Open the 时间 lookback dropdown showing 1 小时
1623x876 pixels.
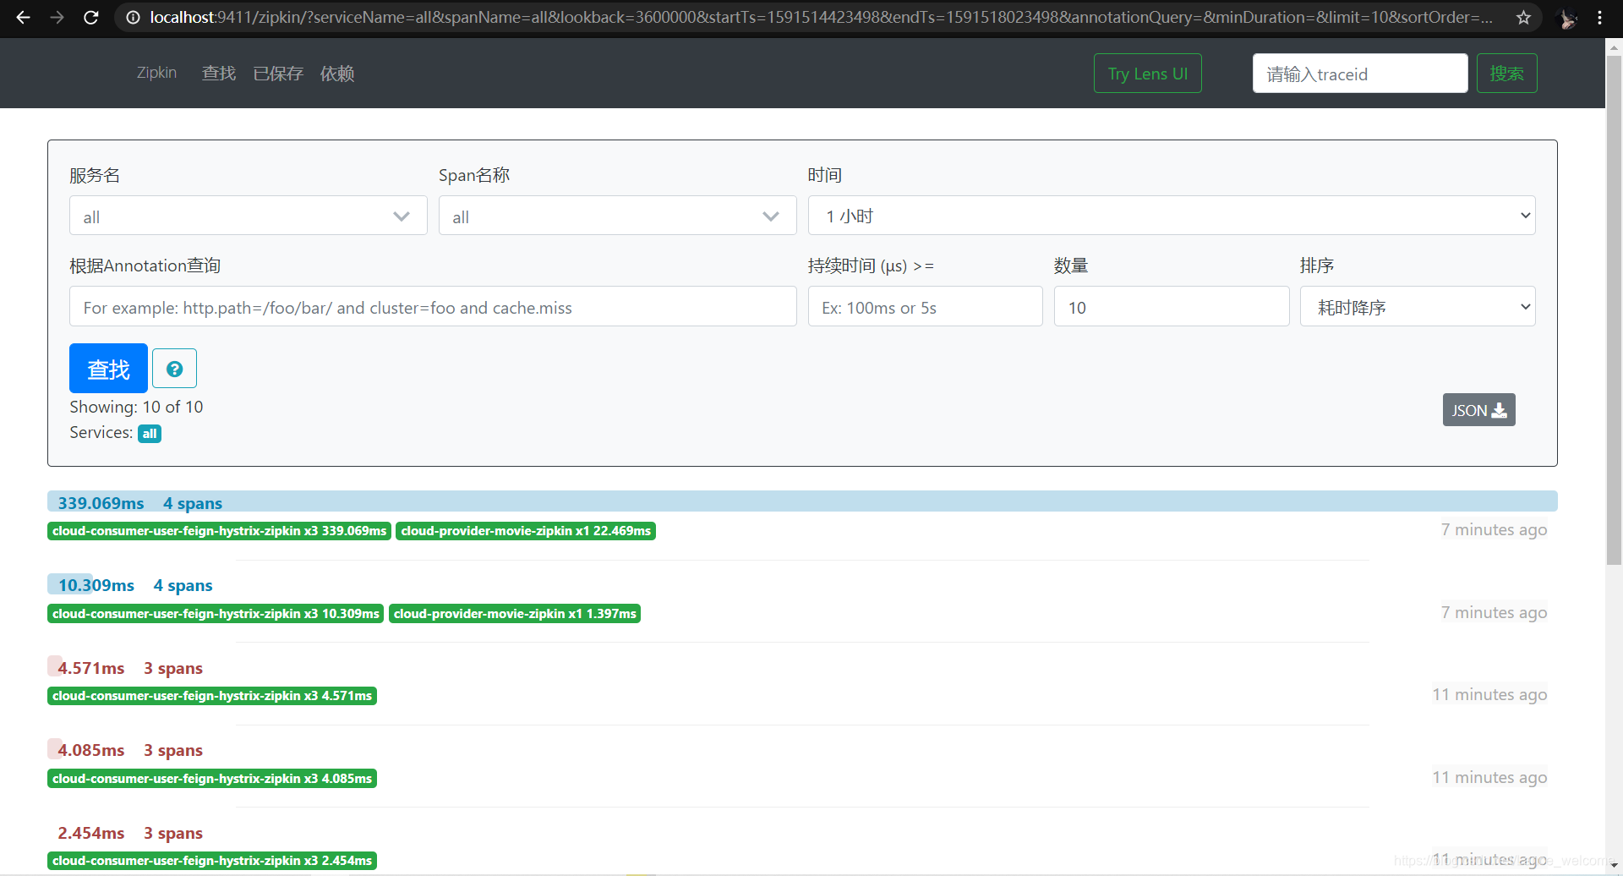(x=1172, y=216)
